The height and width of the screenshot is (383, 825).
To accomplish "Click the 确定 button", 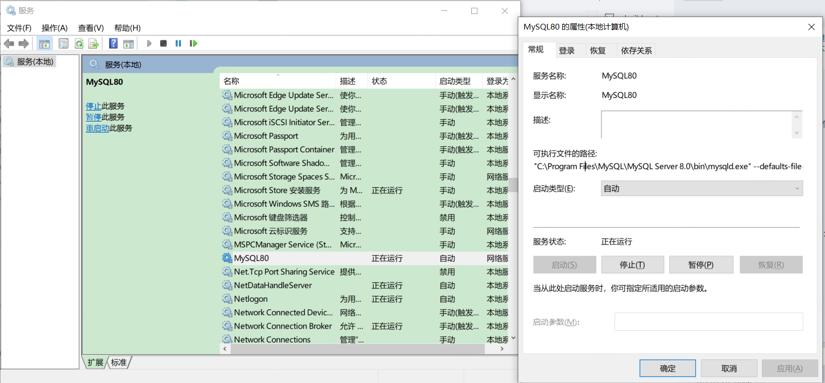I will pos(668,369).
